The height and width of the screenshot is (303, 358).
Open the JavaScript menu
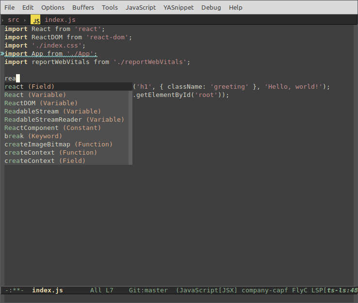141,7
